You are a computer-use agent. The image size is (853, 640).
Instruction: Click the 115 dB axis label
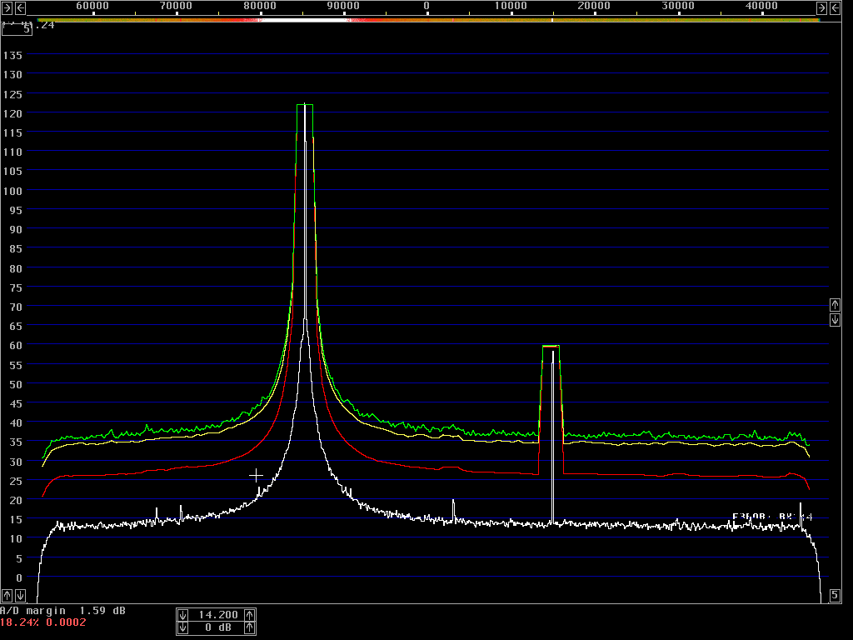point(12,132)
